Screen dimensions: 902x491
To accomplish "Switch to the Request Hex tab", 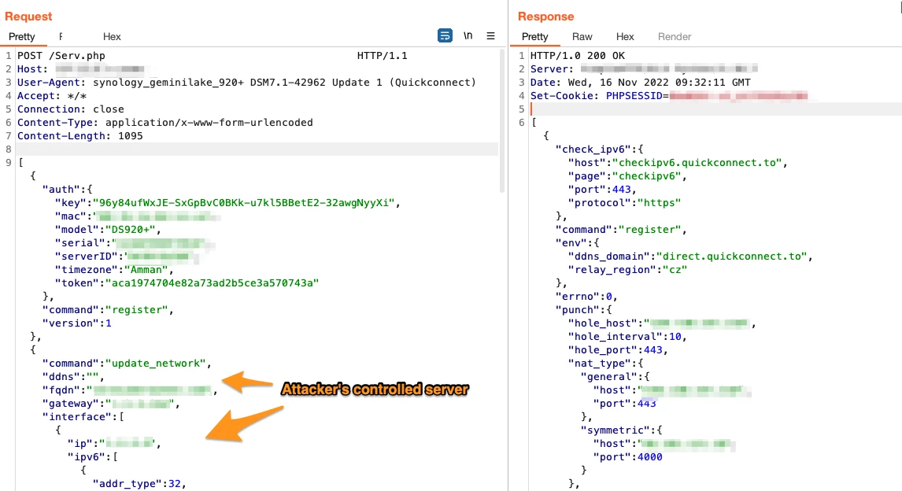I will [x=112, y=36].
